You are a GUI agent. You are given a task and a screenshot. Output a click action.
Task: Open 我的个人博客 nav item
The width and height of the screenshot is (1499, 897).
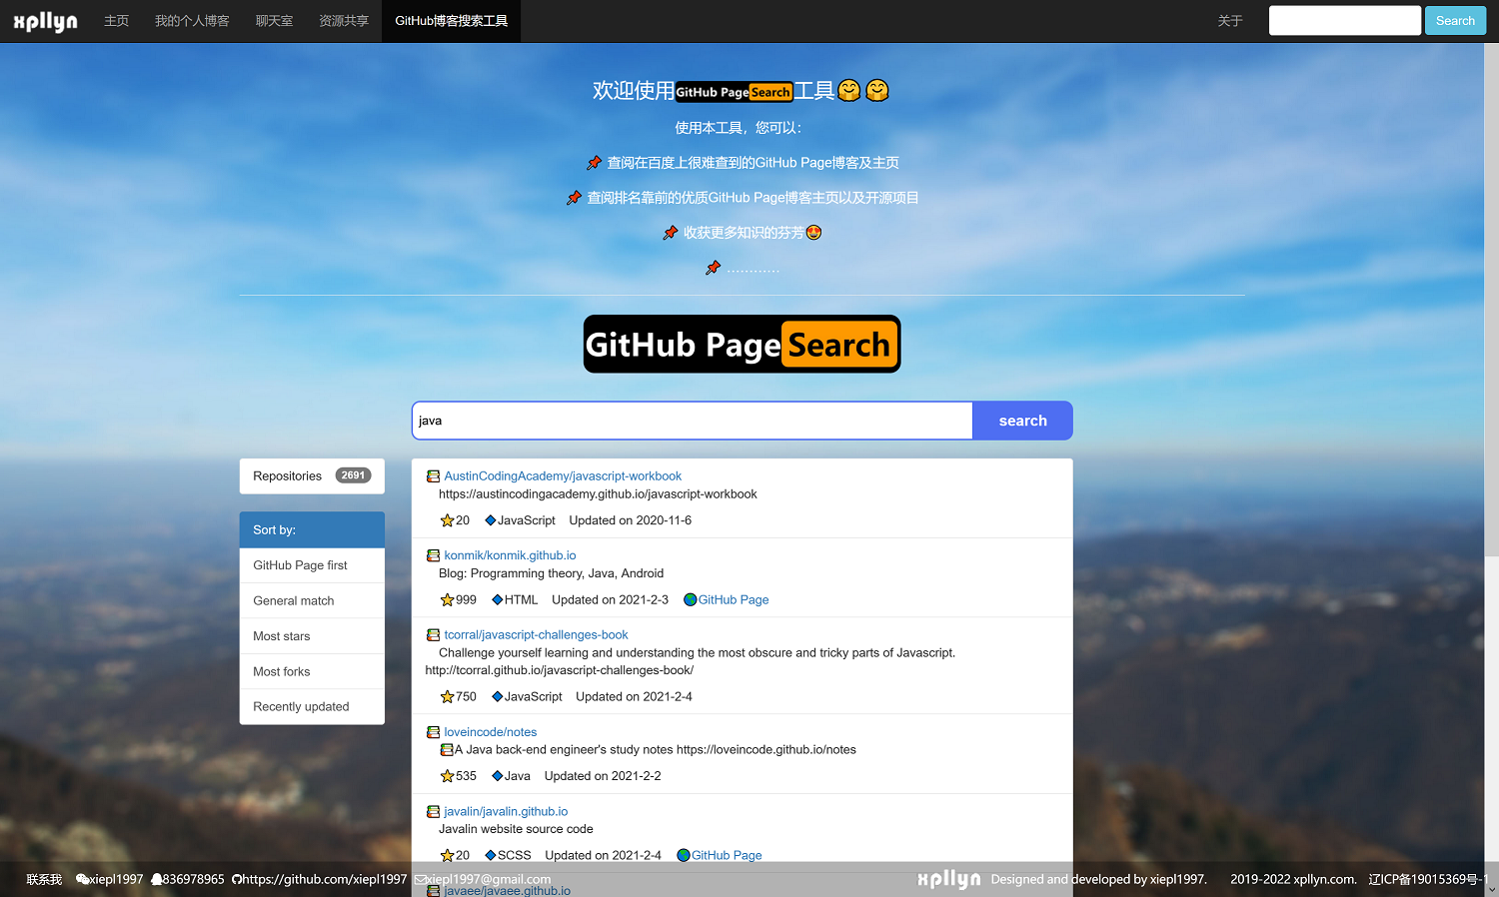tap(192, 21)
